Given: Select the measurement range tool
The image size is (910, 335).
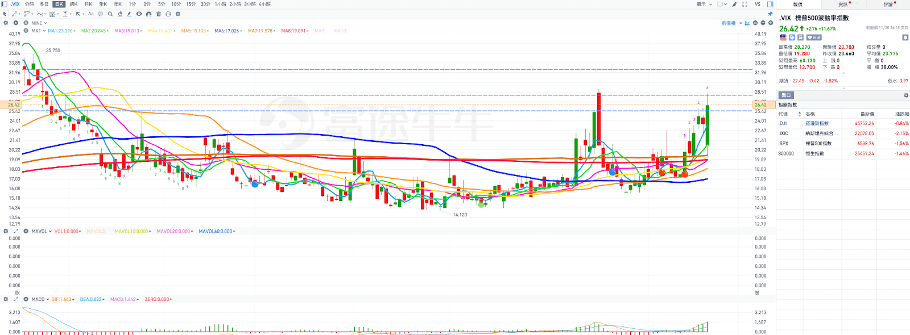Looking at the screenshot, I should point(53,14).
